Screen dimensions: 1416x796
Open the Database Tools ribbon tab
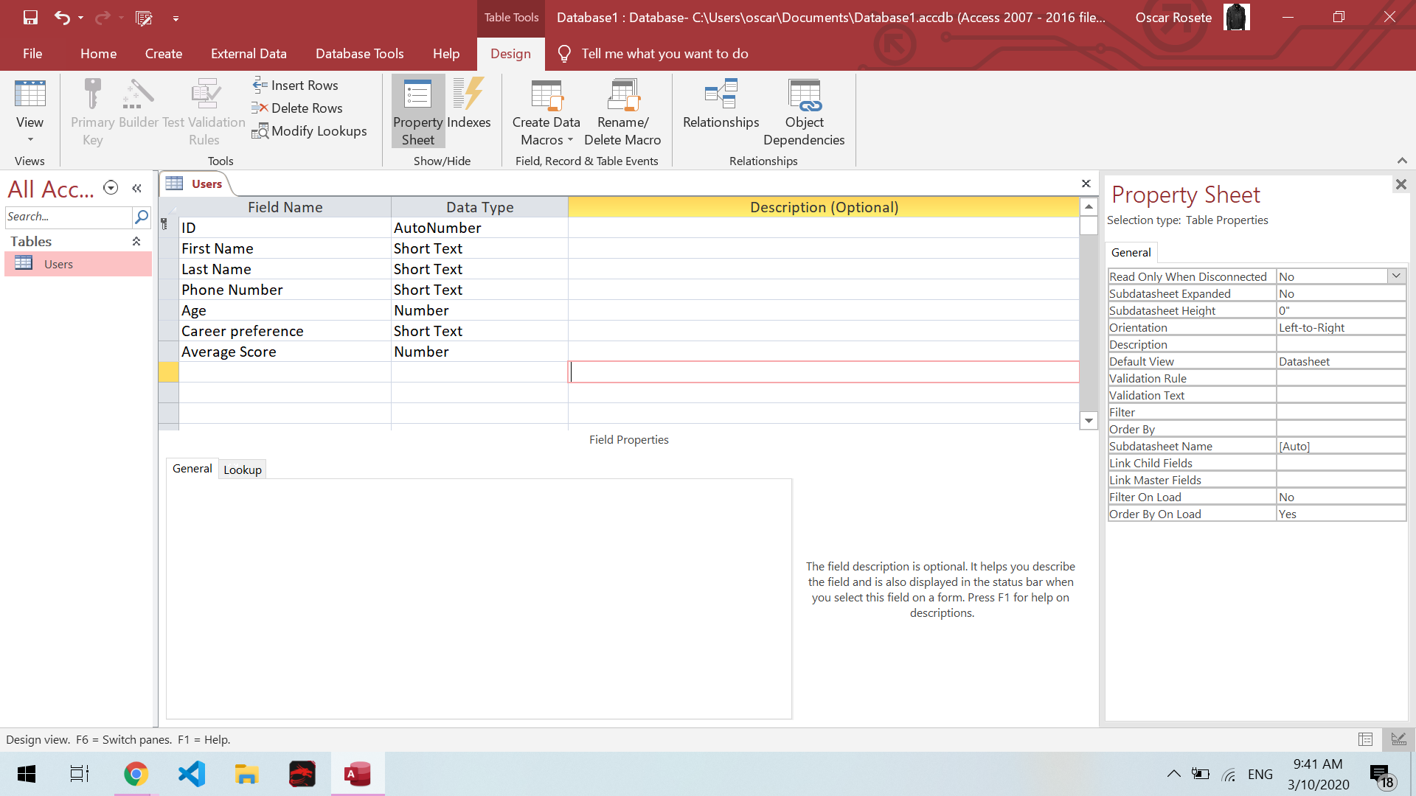pos(359,54)
